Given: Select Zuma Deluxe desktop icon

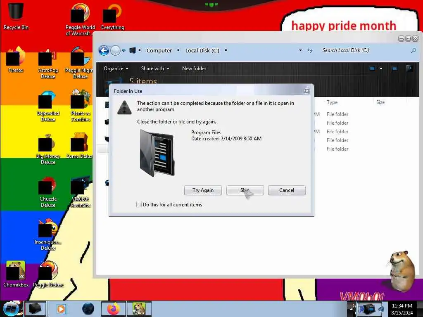Looking at the screenshot, I should click(80, 146).
